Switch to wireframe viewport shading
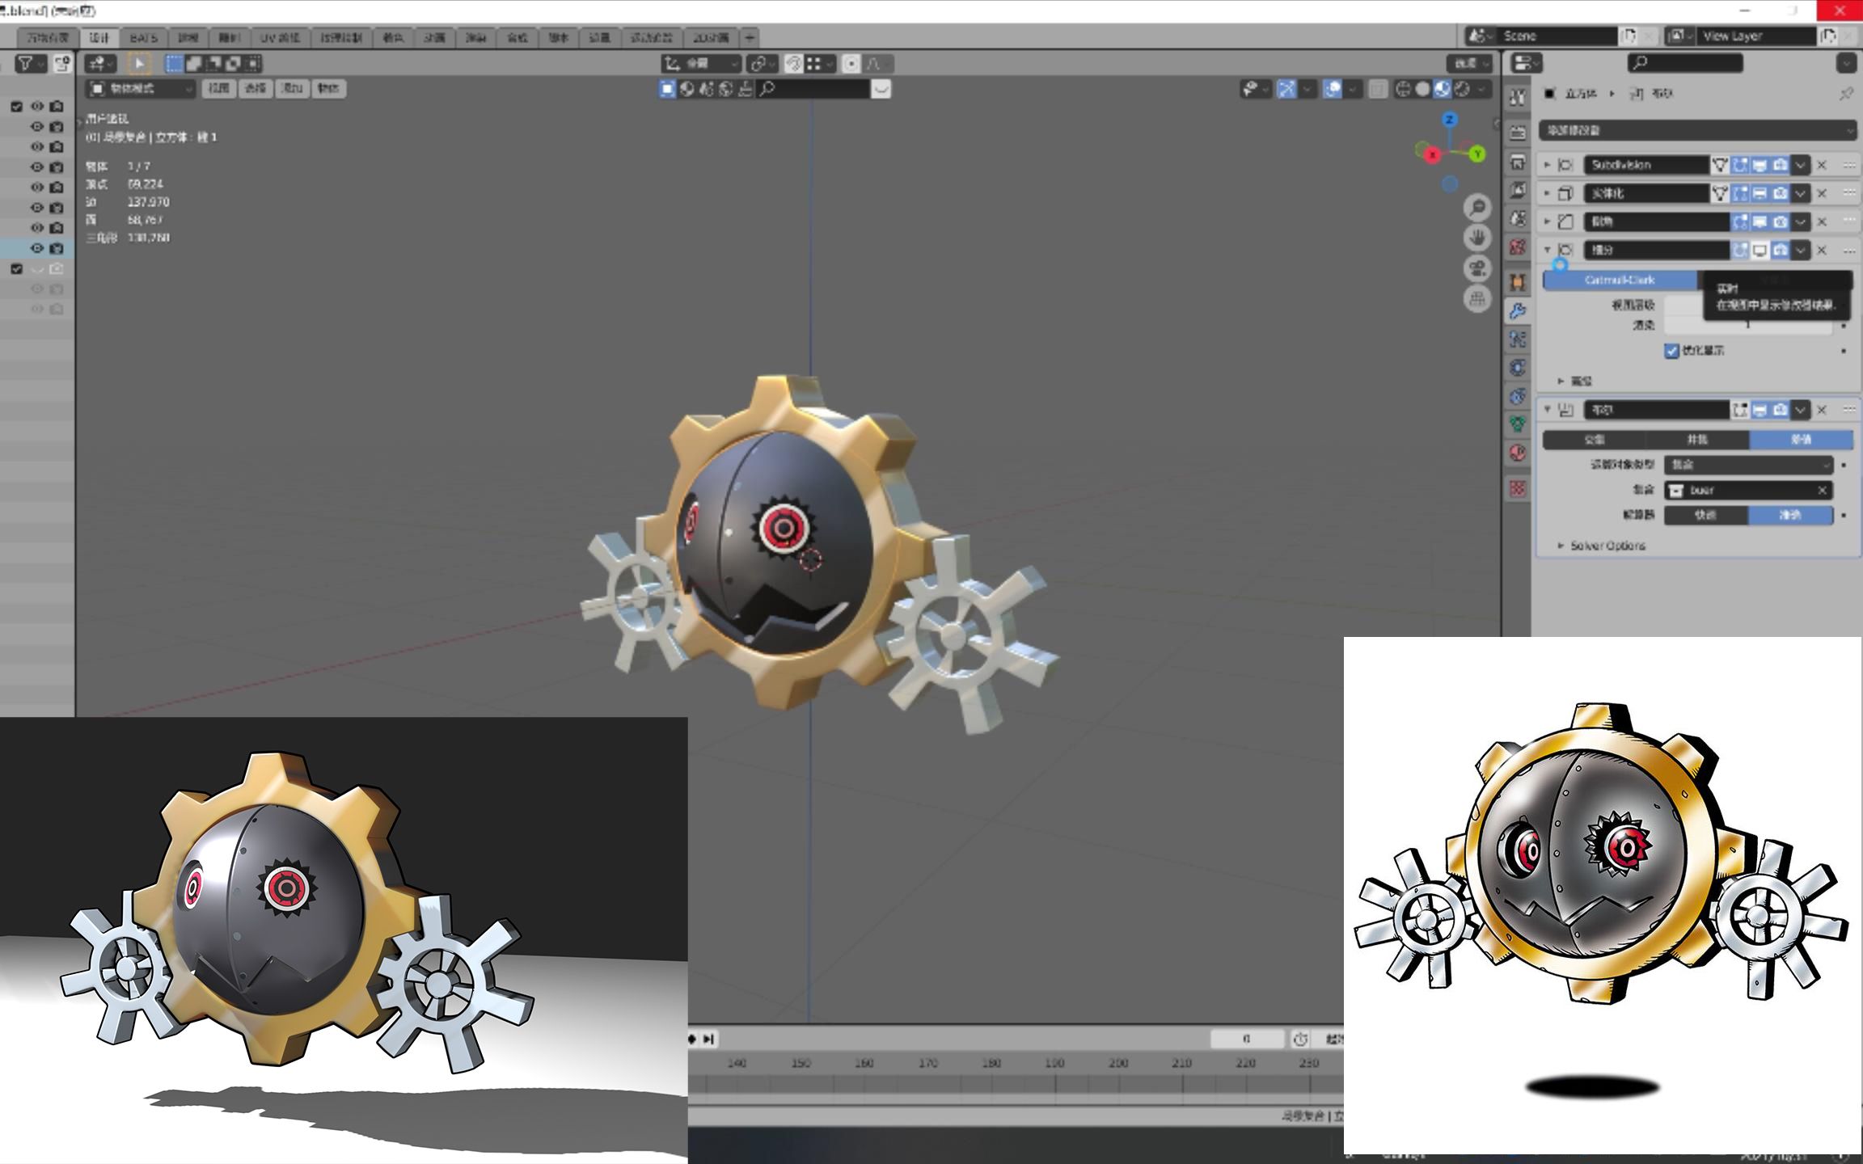This screenshot has width=1863, height=1164. [x=1403, y=89]
